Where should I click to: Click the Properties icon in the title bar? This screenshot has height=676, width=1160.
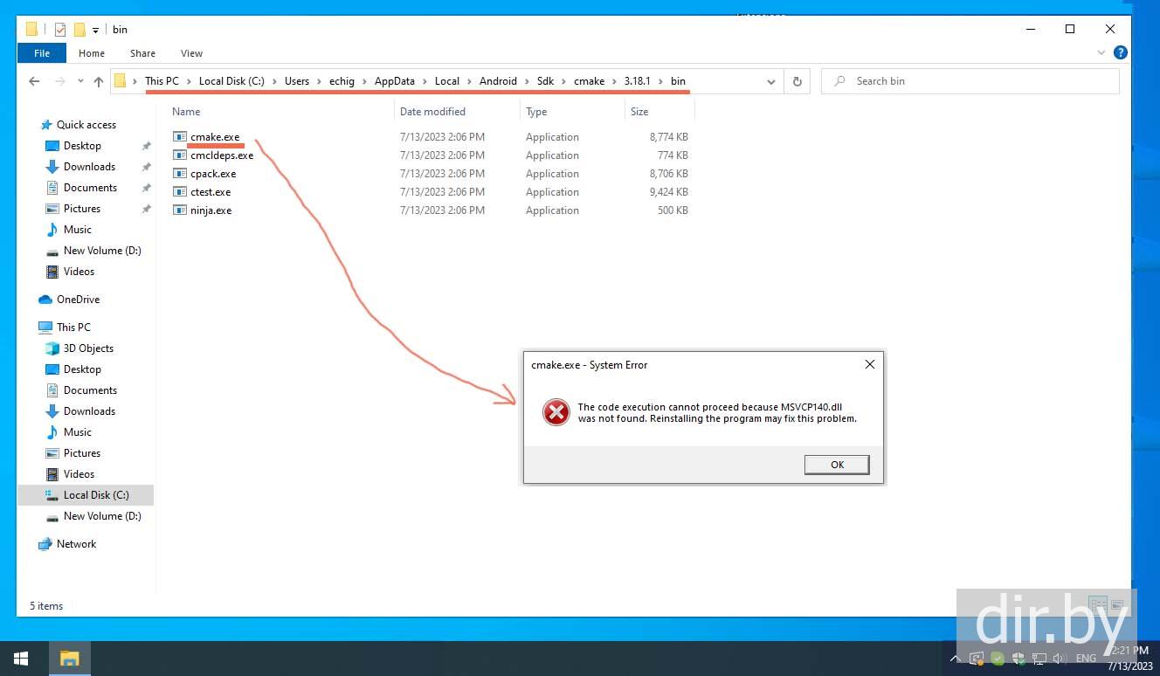60,30
